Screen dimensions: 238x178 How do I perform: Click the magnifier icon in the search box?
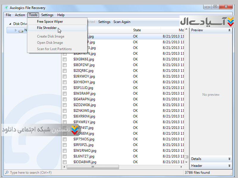coord(7,172)
